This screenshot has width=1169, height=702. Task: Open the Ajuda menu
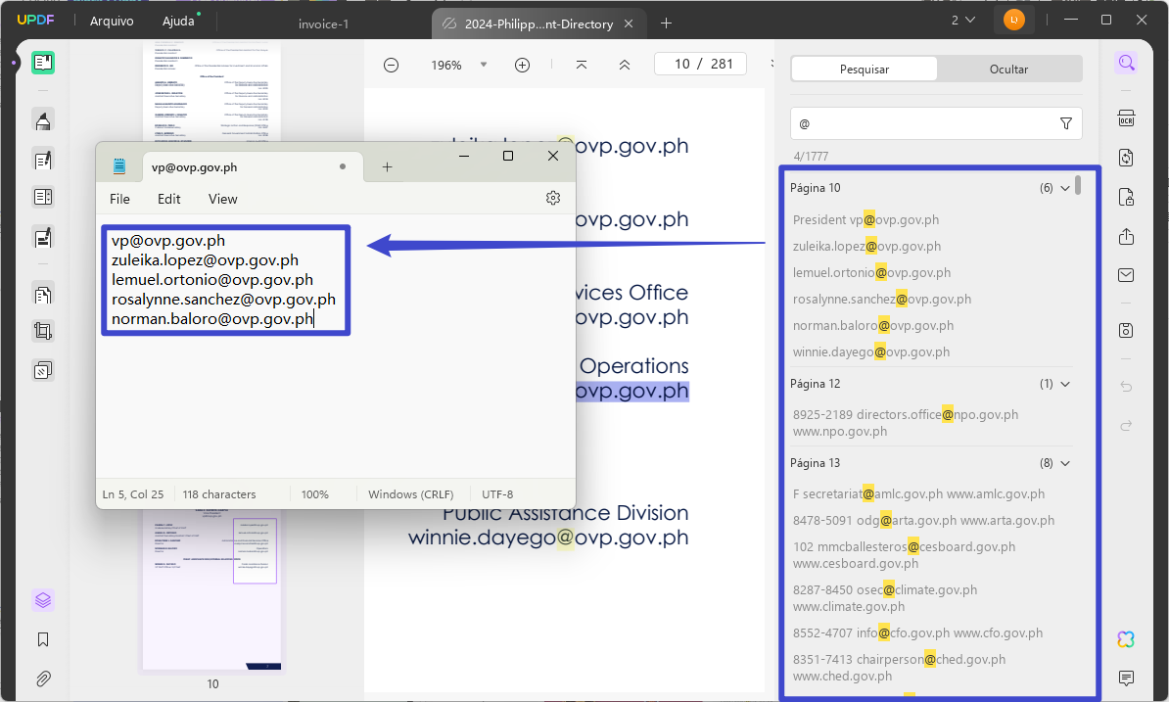179,21
